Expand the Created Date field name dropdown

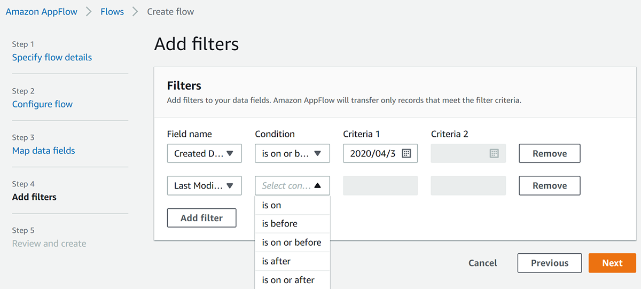pos(204,153)
